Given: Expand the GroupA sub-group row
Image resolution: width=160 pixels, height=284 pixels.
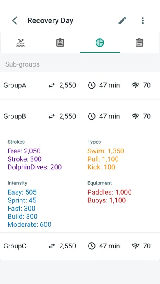Looking at the screenshot, I should 80,85.
